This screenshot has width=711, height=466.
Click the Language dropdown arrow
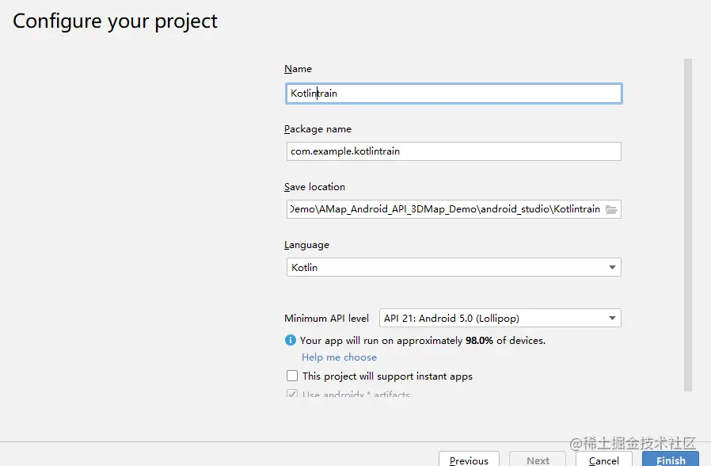coord(612,268)
